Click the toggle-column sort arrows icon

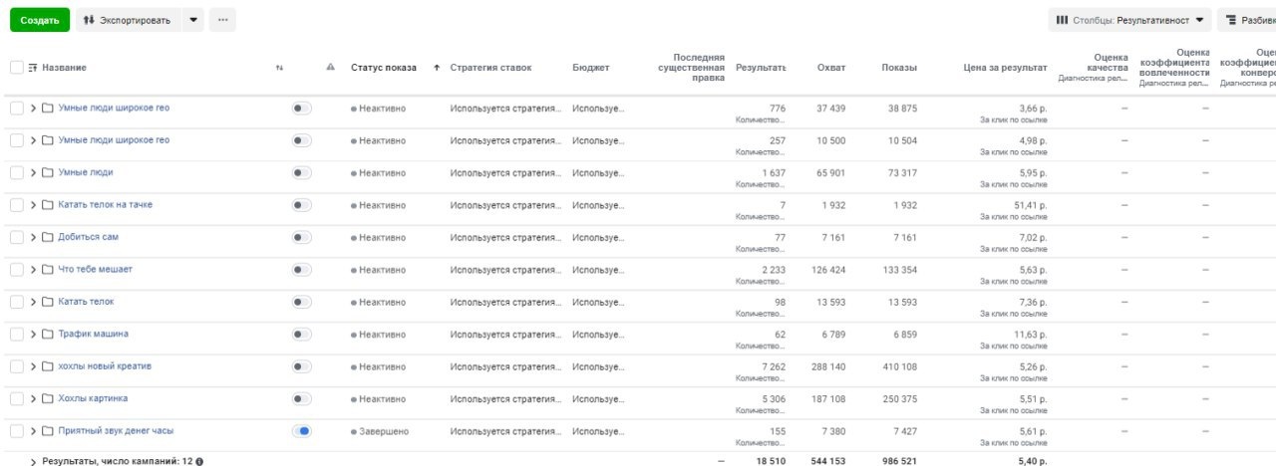279,68
